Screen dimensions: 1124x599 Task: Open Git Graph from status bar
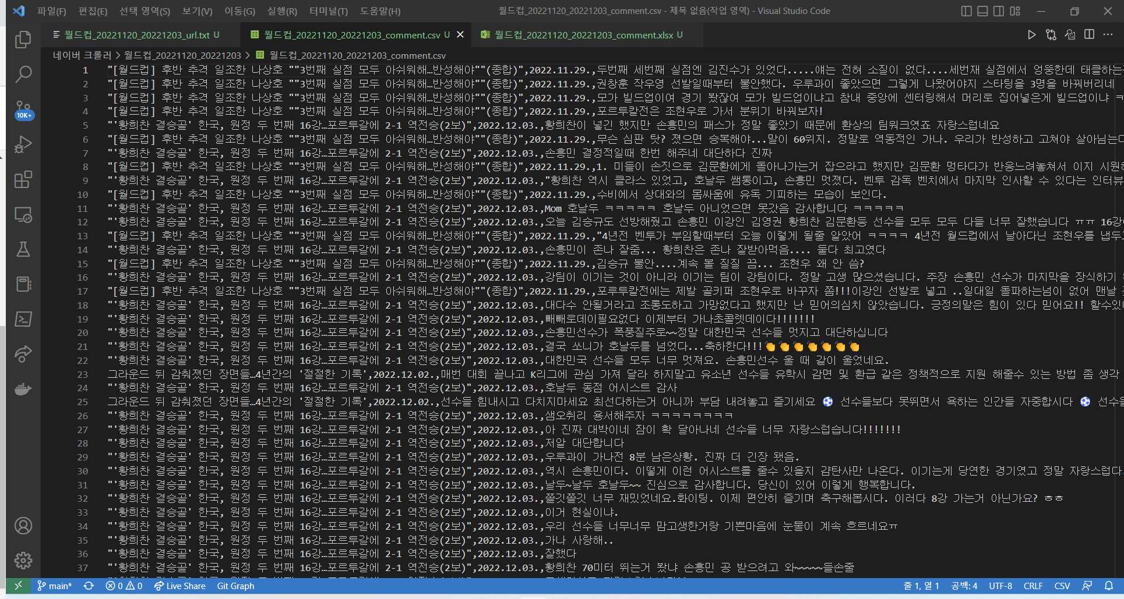(235, 586)
